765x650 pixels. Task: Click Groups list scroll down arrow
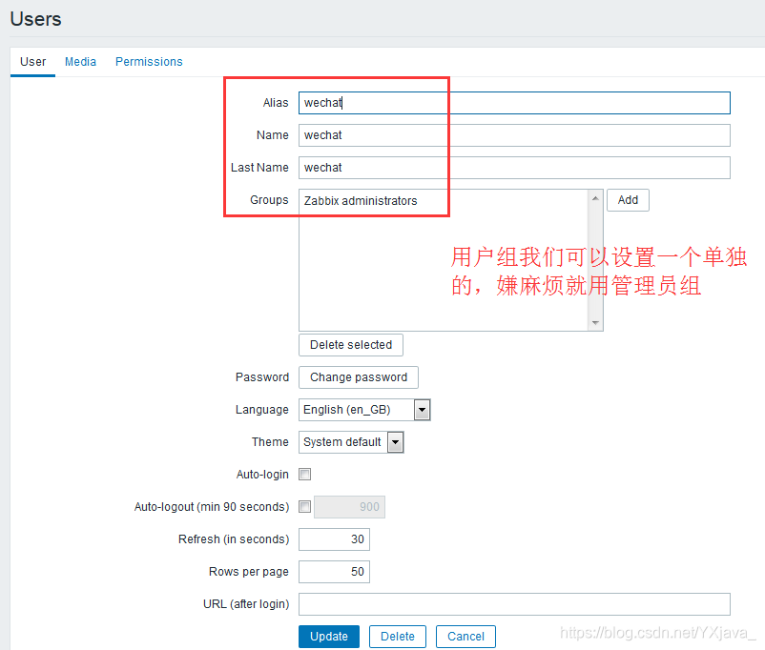pos(595,323)
